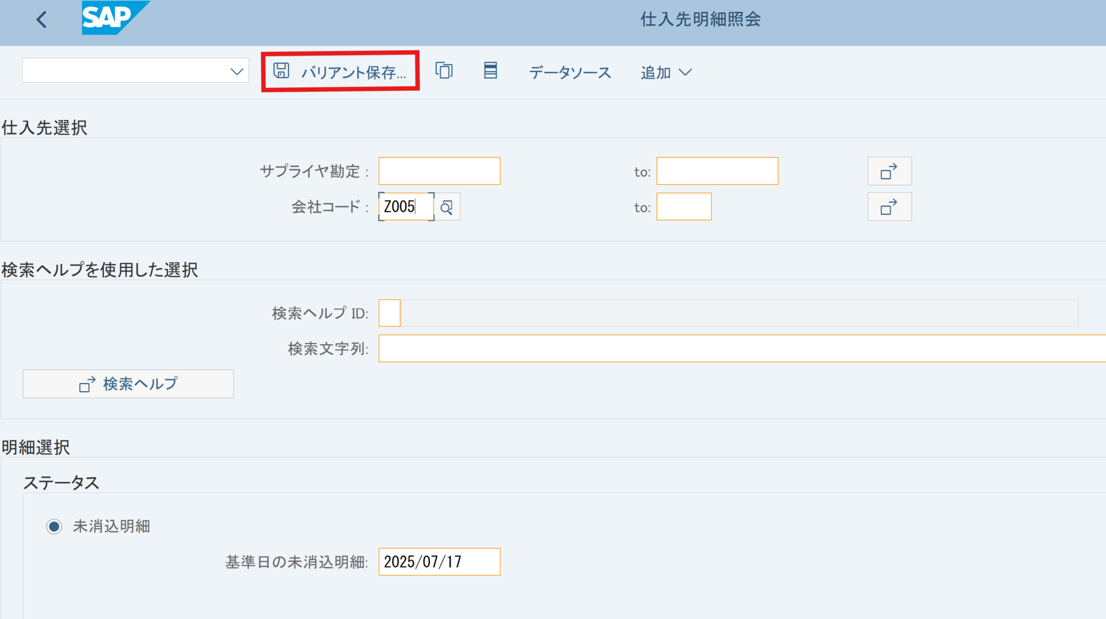This screenshot has width=1106, height=619.
Task: Click the dynamic selections list icon
Action: 490,71
